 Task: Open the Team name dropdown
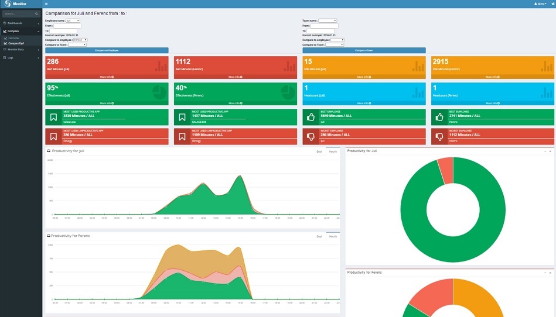328,20
